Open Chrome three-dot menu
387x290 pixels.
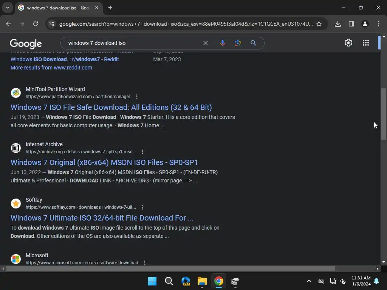[x=379, y=24]
